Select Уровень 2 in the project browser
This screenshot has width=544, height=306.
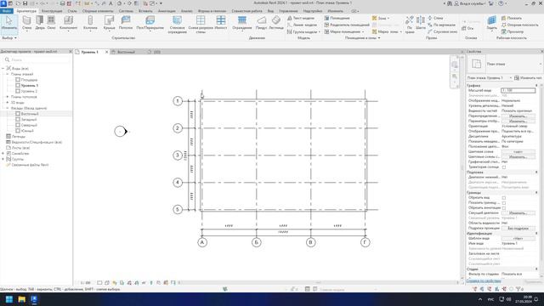(x=29, y=91)
